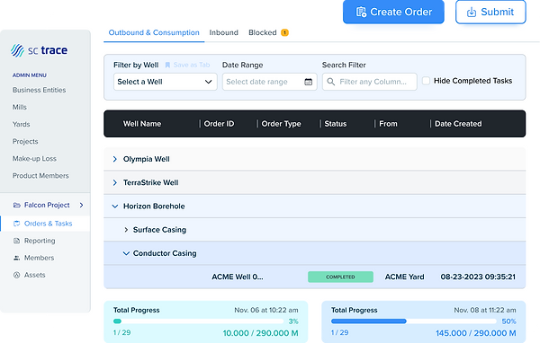Sort by Status column header
Screen dimensions: 540x343
(x=336, y=124)
